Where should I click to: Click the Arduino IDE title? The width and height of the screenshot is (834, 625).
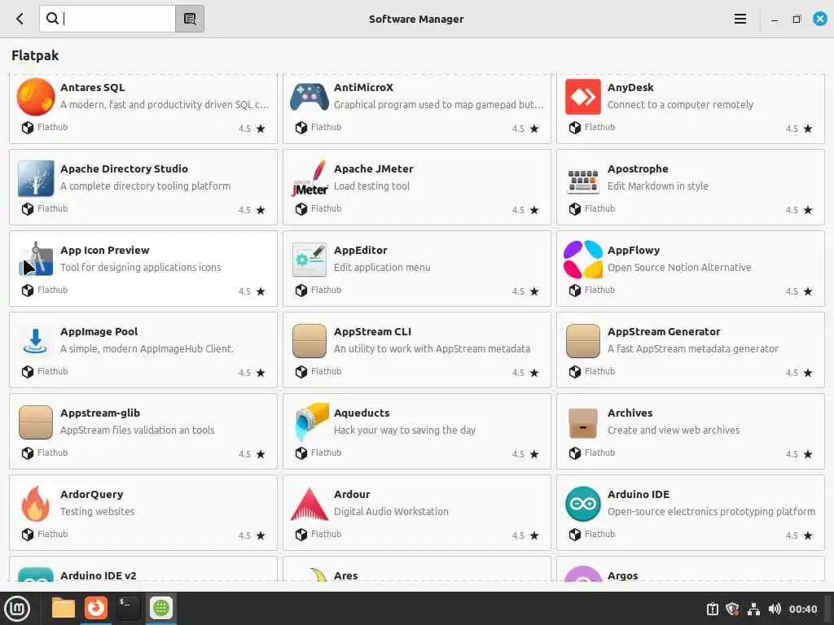pyautogui.click(x=639, y=494)
